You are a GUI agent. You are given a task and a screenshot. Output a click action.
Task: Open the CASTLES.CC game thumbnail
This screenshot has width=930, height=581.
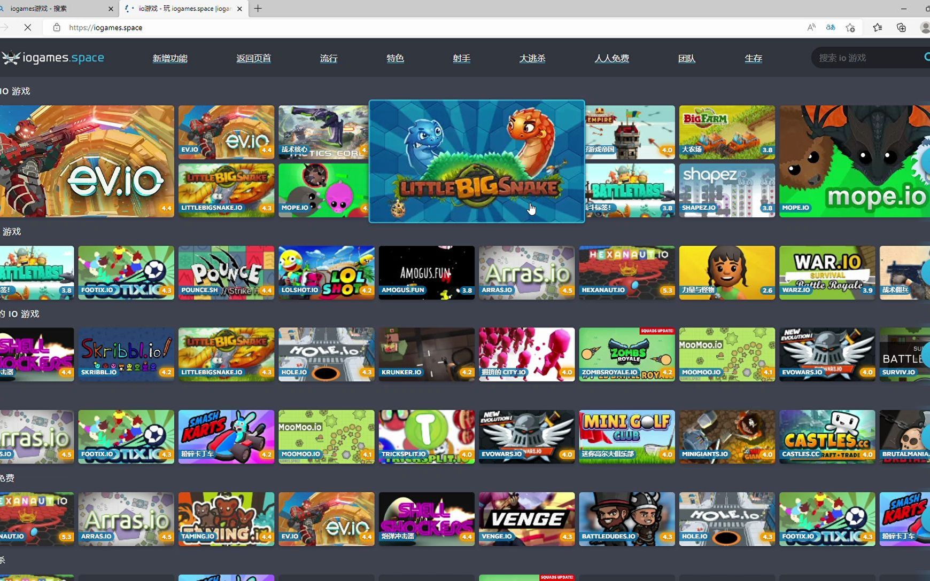827,437
